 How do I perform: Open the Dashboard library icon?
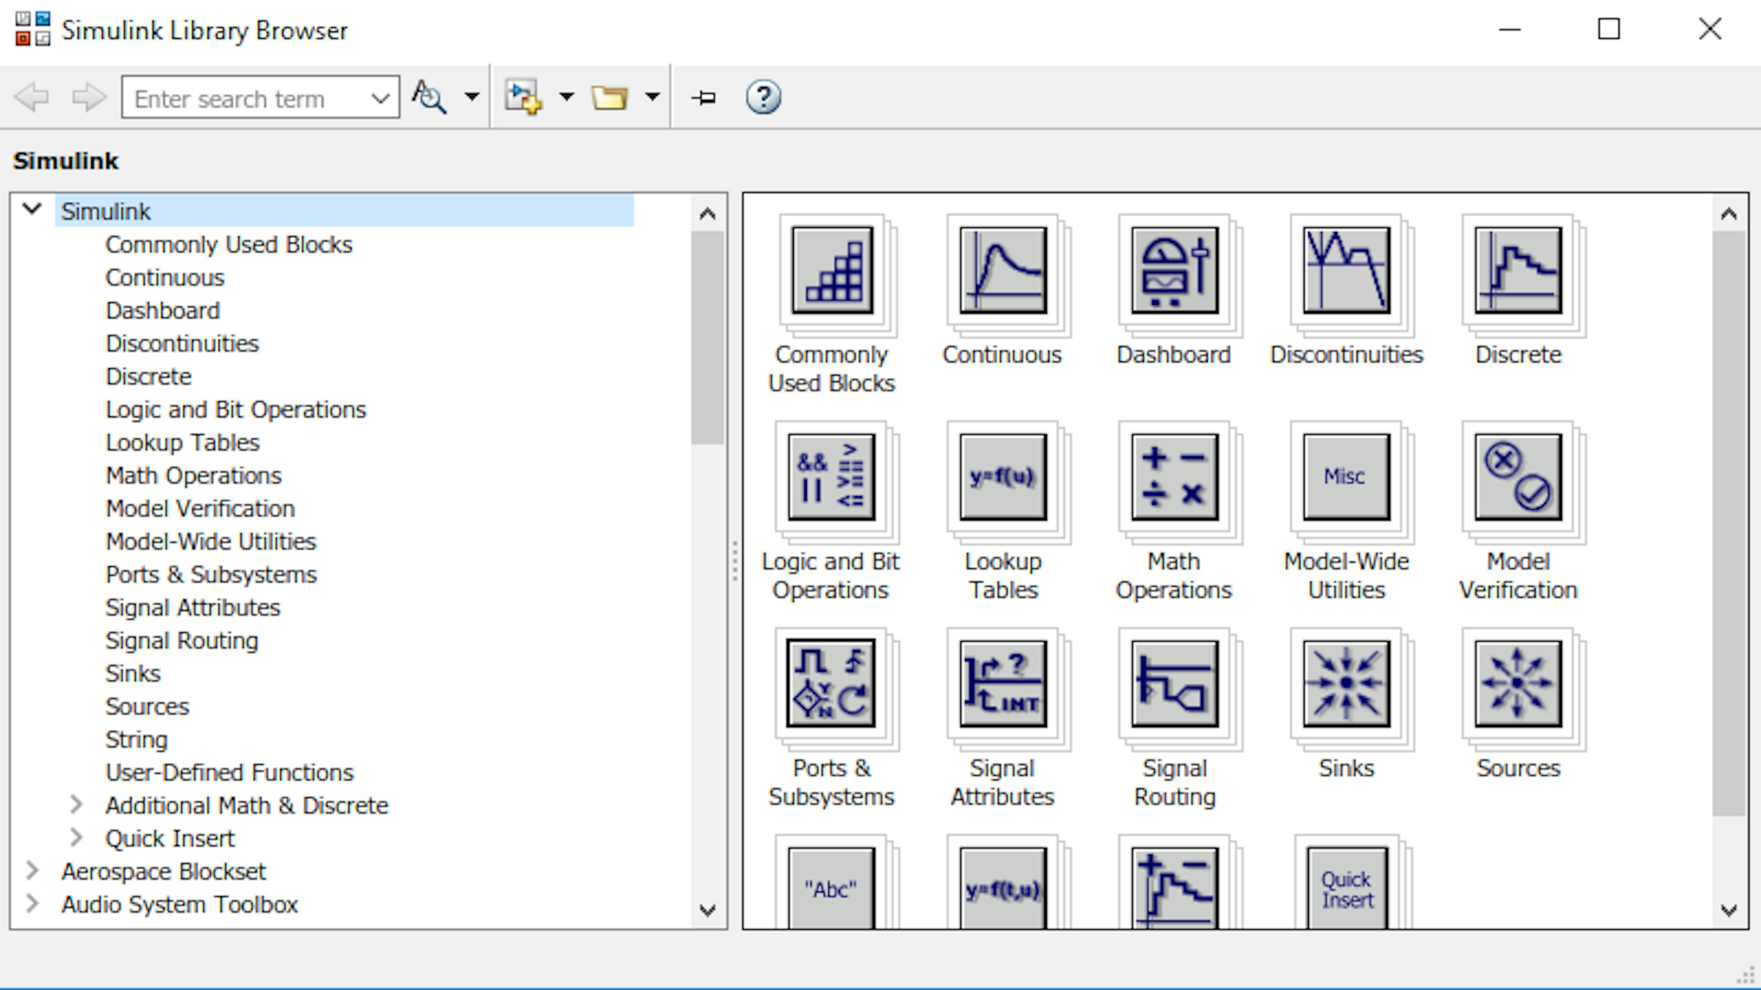coord(1175,270)
